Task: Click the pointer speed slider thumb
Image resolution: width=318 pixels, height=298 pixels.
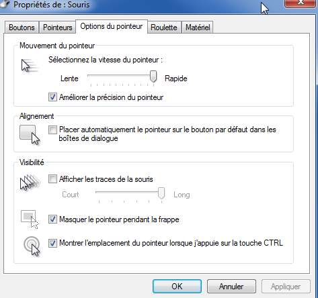Action: (x=153, y=77)
